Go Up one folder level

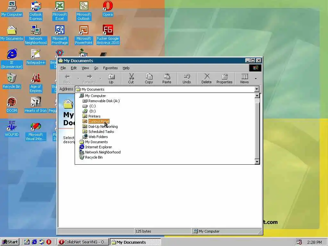pyautogui.click(x=111, y=78)
